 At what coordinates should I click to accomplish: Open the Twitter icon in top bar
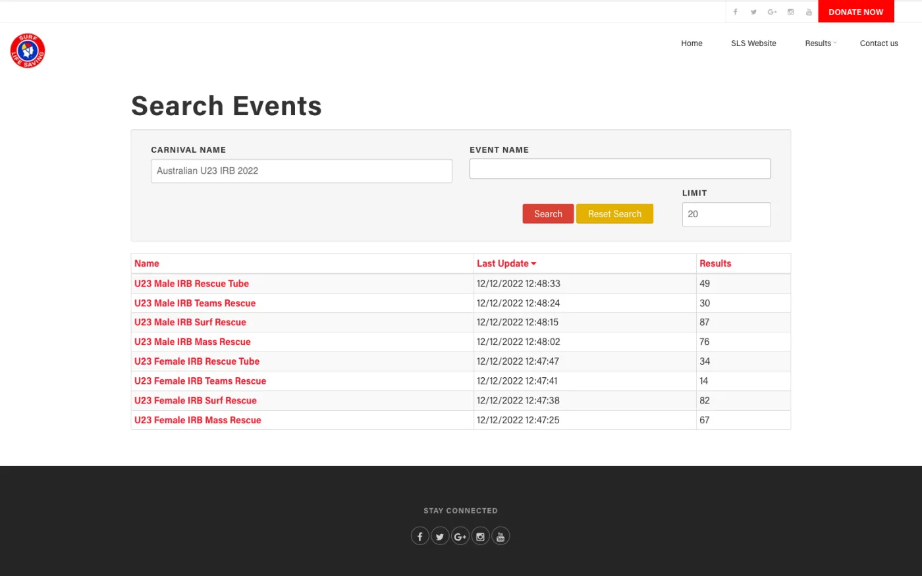(753, 12)
